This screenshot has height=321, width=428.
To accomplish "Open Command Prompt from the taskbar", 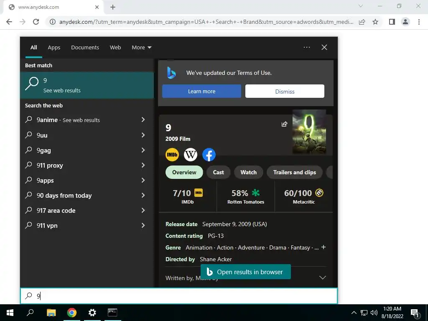I will pos(112,312).
